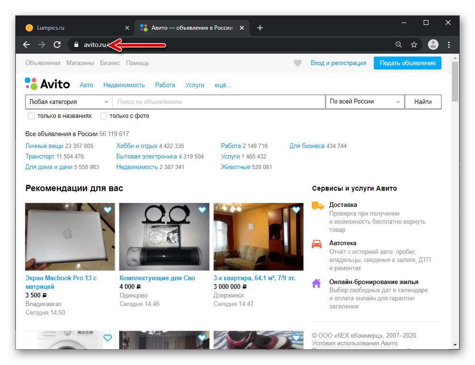Open the zoom magnifier in address bar
475x365 pixels.
(399, 45)
